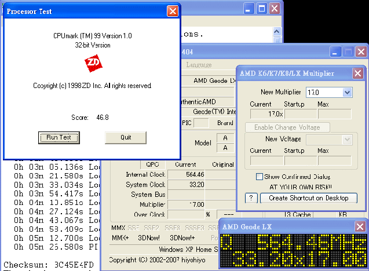Click the MMX feature label

point(118,228)
